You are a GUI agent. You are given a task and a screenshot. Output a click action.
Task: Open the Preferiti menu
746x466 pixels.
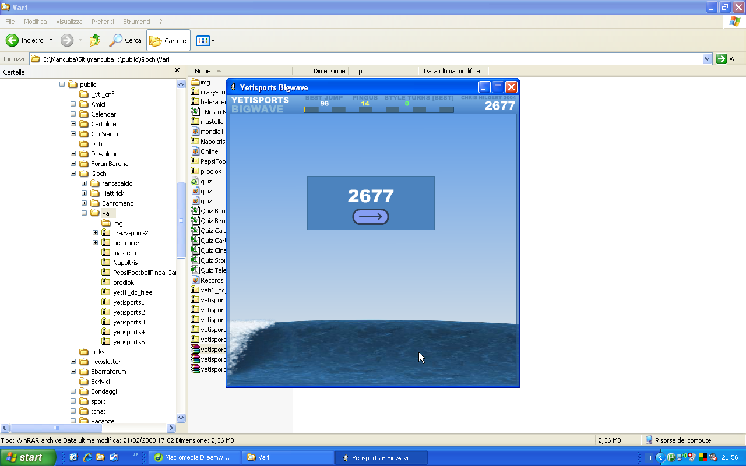(103, 22)
